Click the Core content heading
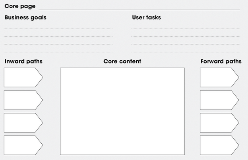The height and width of the screenshot is (160, 248). 122,62
